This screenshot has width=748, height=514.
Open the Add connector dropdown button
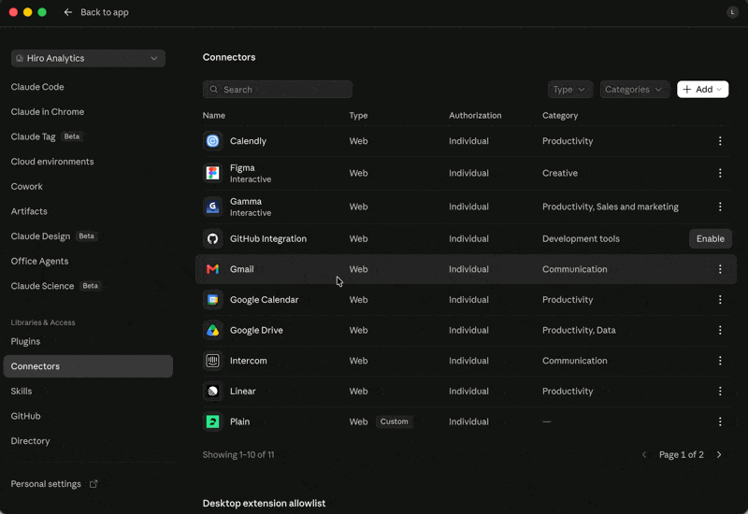click(x=702, y=90)
